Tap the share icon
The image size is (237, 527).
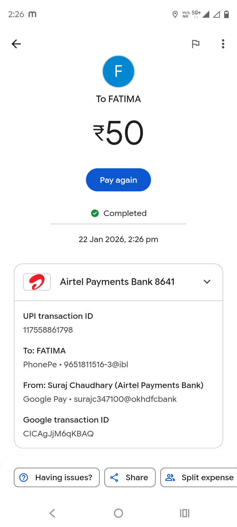click(x=114, y=478)
